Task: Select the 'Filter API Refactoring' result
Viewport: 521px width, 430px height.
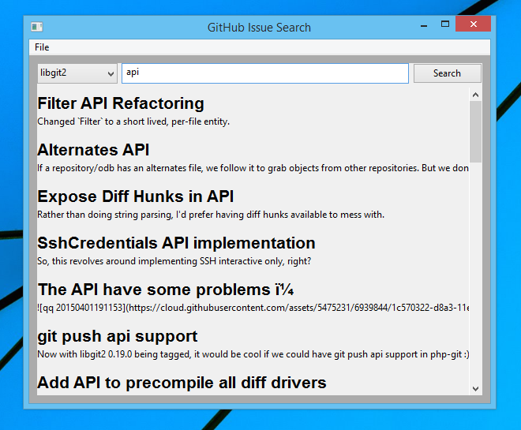Action: click(x=121, y=103)
